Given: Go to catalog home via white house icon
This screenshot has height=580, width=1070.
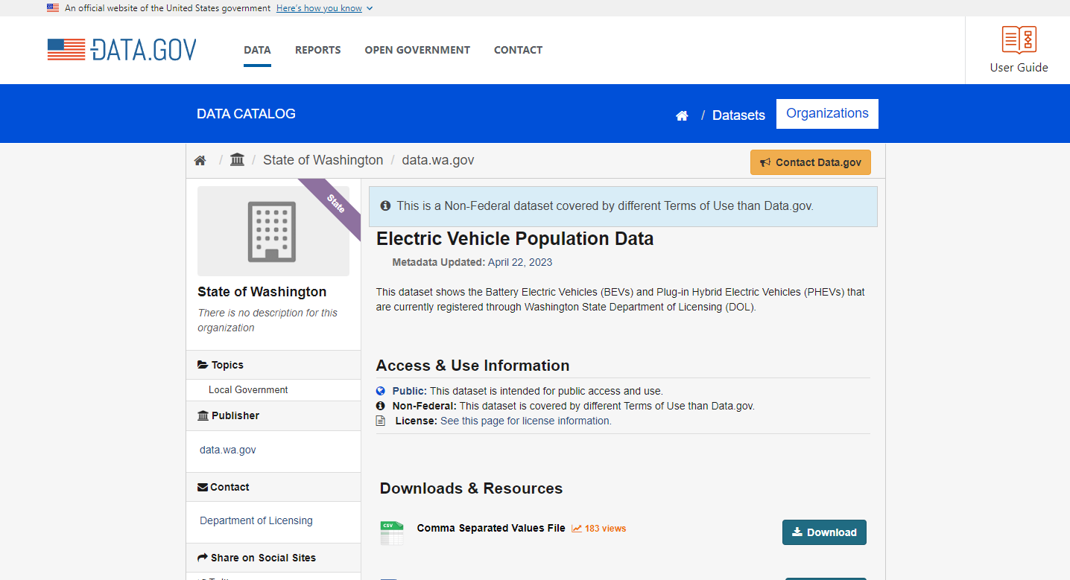Looking at the screenshot, I should coord(682,115).
